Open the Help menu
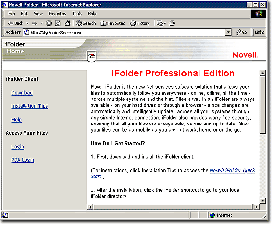 [92, 14]
